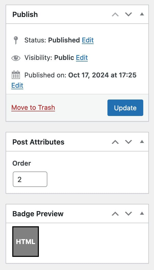Edit the Public visibility setting
This screenshot has height=270, width=154.
[x=82, y=58]
